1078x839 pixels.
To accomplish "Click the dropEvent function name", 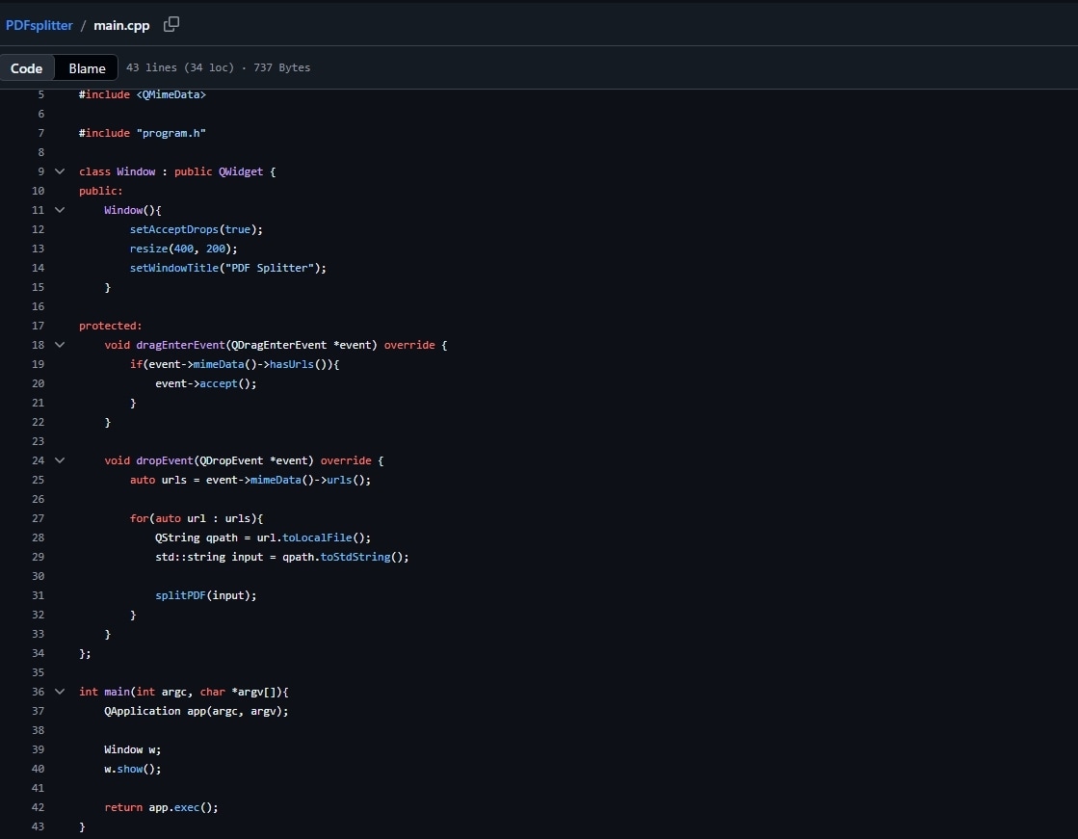I will click(x=165, y=460).
